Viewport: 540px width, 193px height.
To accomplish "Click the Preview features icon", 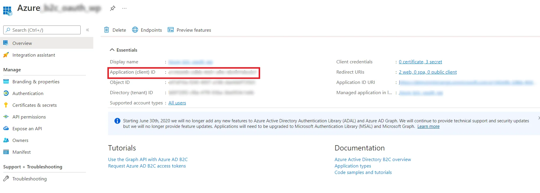I will tap(171, 30).
